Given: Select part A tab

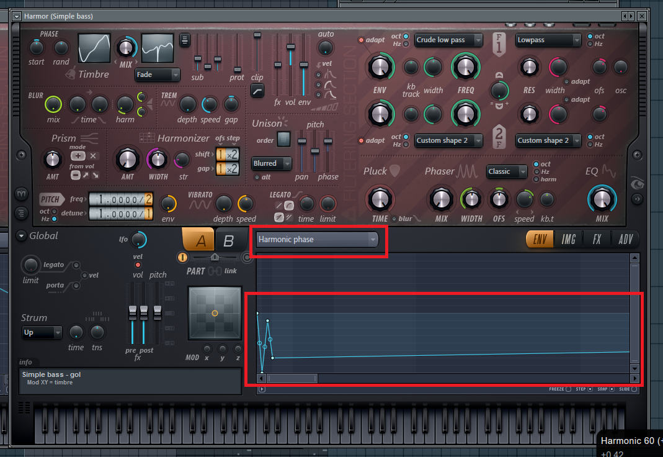Looking at the screenshot, I should (198, 240).
